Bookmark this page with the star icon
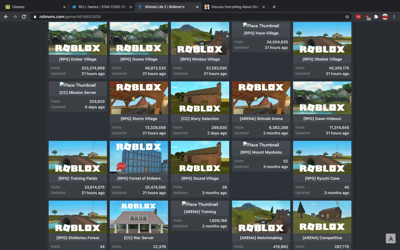Viewport: 400px width, 250px height. 347,17
